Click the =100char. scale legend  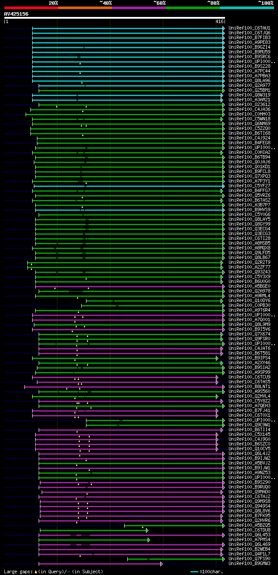207,572
